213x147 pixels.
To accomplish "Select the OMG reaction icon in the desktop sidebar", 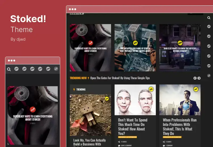I will [209, 46].
